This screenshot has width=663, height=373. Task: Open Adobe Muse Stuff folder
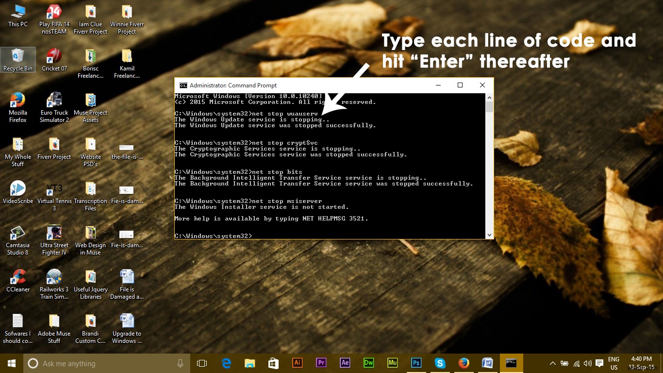(x=54, y=329)
